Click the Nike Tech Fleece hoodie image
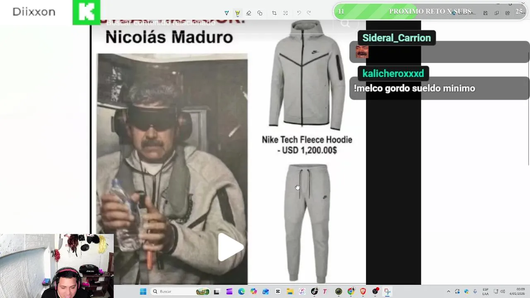The width and height of the screenshot is (530, 298). (x=306, y=74)
